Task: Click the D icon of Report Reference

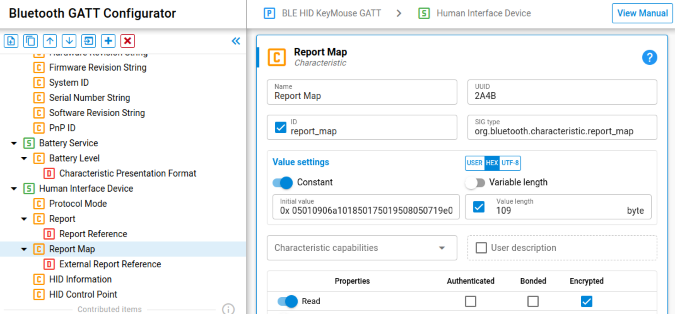Action: pos(49,234)
